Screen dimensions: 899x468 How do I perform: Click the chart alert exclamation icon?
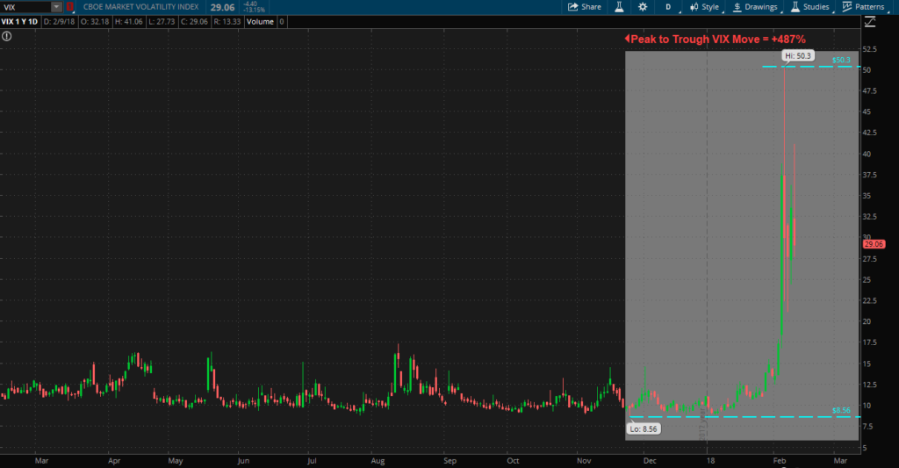pos(6,36)
